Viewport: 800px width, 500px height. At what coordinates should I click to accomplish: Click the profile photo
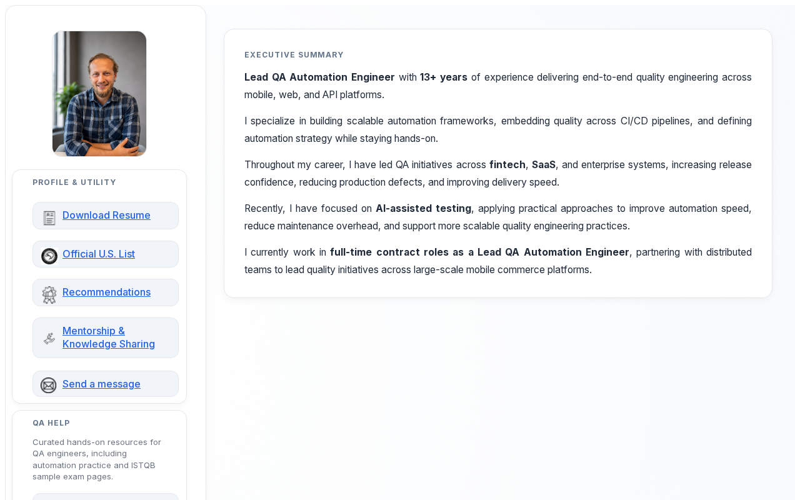point(99,94)
